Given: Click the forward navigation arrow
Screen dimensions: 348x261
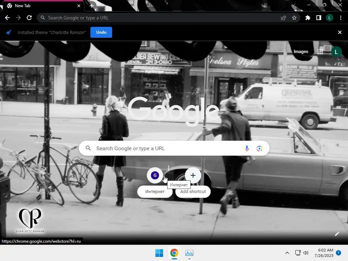Looking at the screenshot, I should (18, 18).
